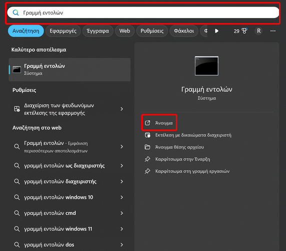The image size is (286, 251).
Task: Open the R user account avatar
Action: click(258, 31)
